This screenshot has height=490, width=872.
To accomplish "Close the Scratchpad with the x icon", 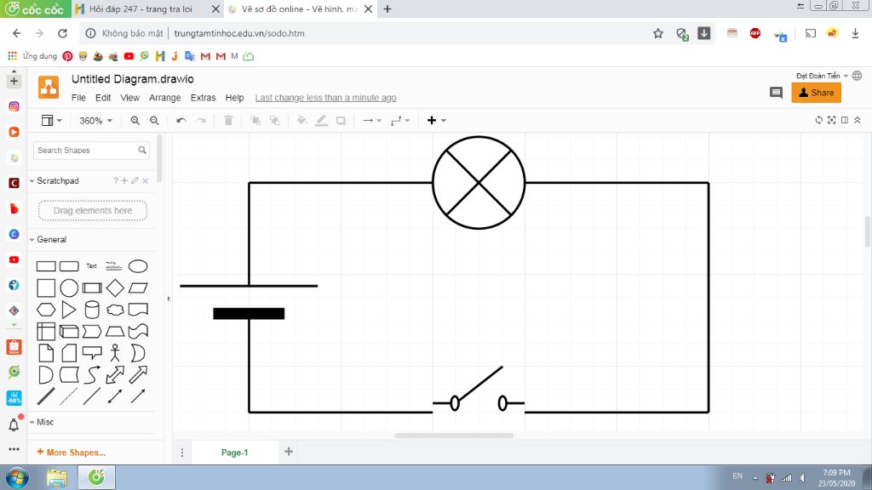I will coord(145,180).
